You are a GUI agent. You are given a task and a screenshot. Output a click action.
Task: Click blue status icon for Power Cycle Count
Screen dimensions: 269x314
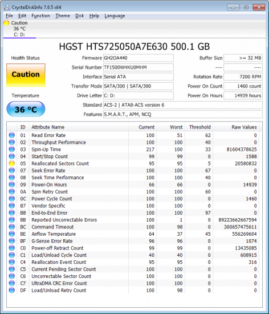pyautogui.click(x=12, y=199)
